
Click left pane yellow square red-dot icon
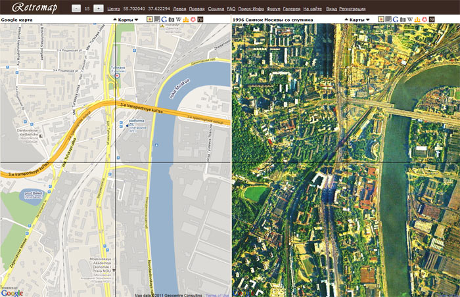click(150, 19)
